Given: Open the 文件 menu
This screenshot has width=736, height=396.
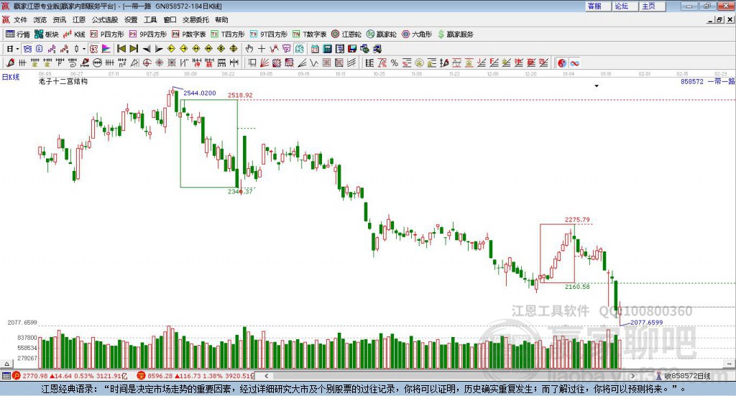Looking at the screenshot, I should 20,19.
